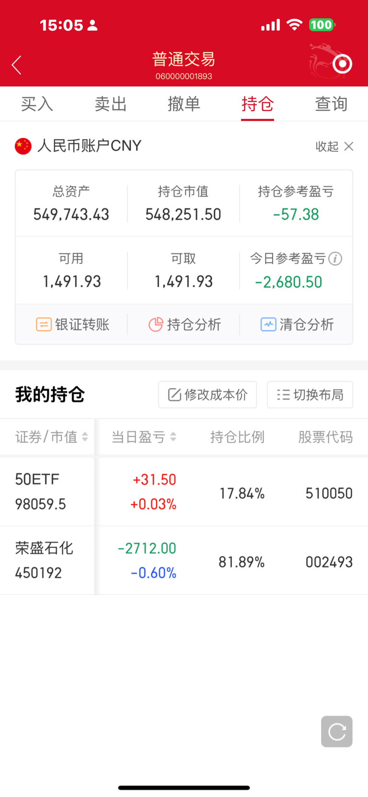Collapse account panel via 收起
The image size is (368, 797).
[x=327, y=146]
